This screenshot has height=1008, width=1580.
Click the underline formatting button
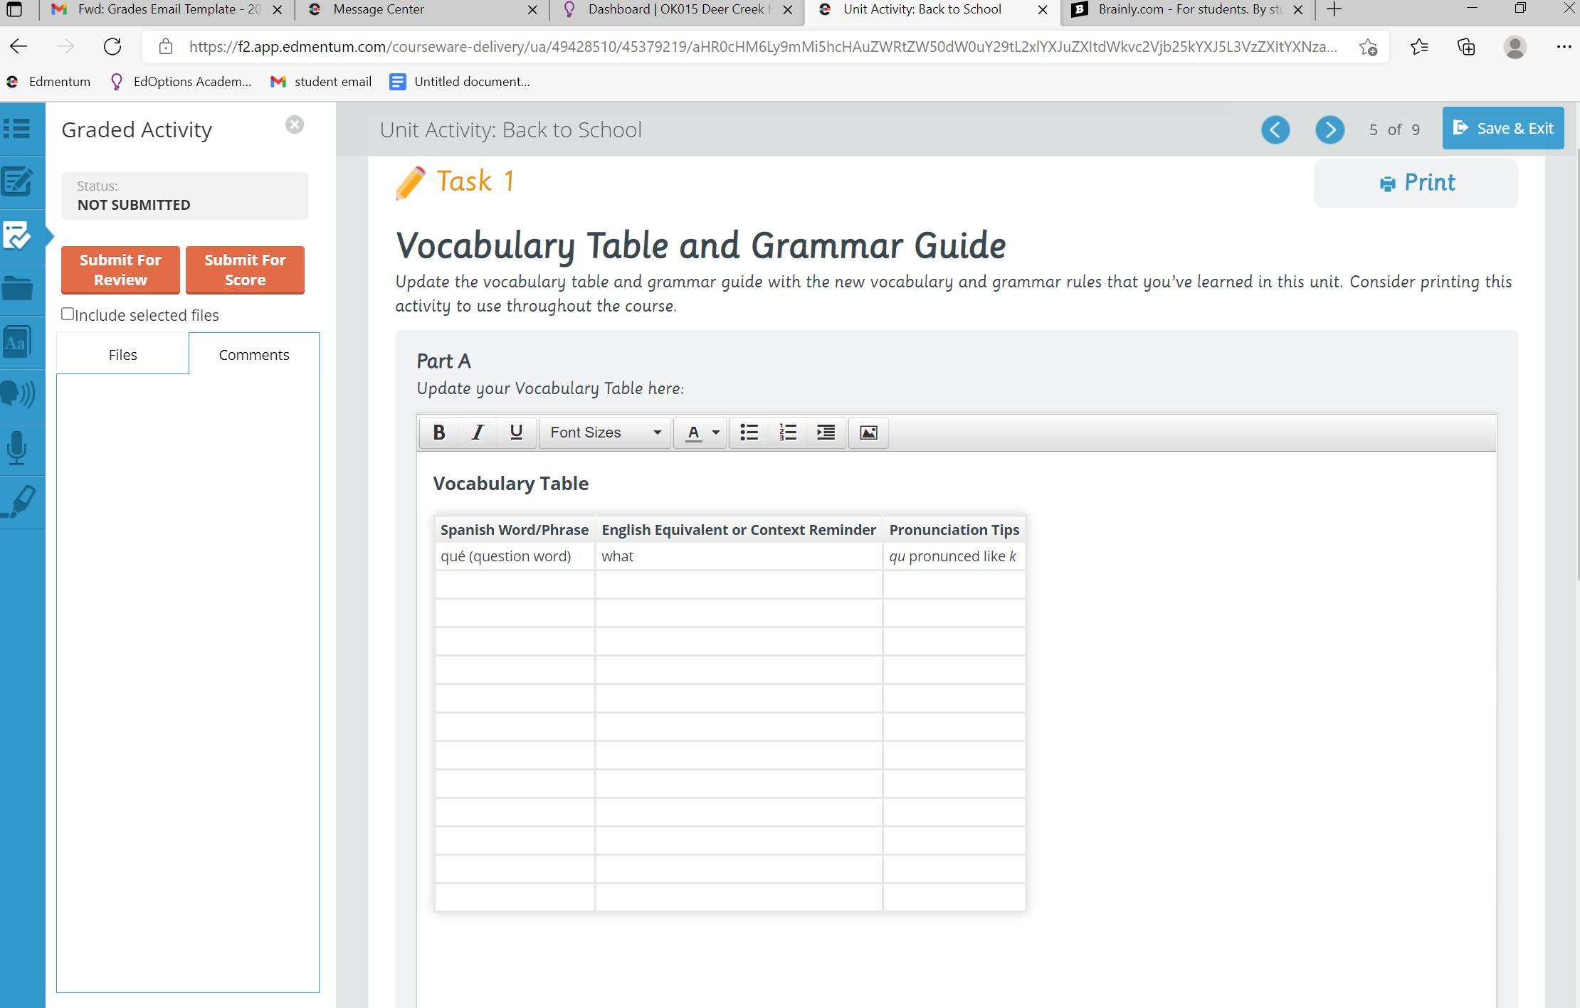point(516,433)
